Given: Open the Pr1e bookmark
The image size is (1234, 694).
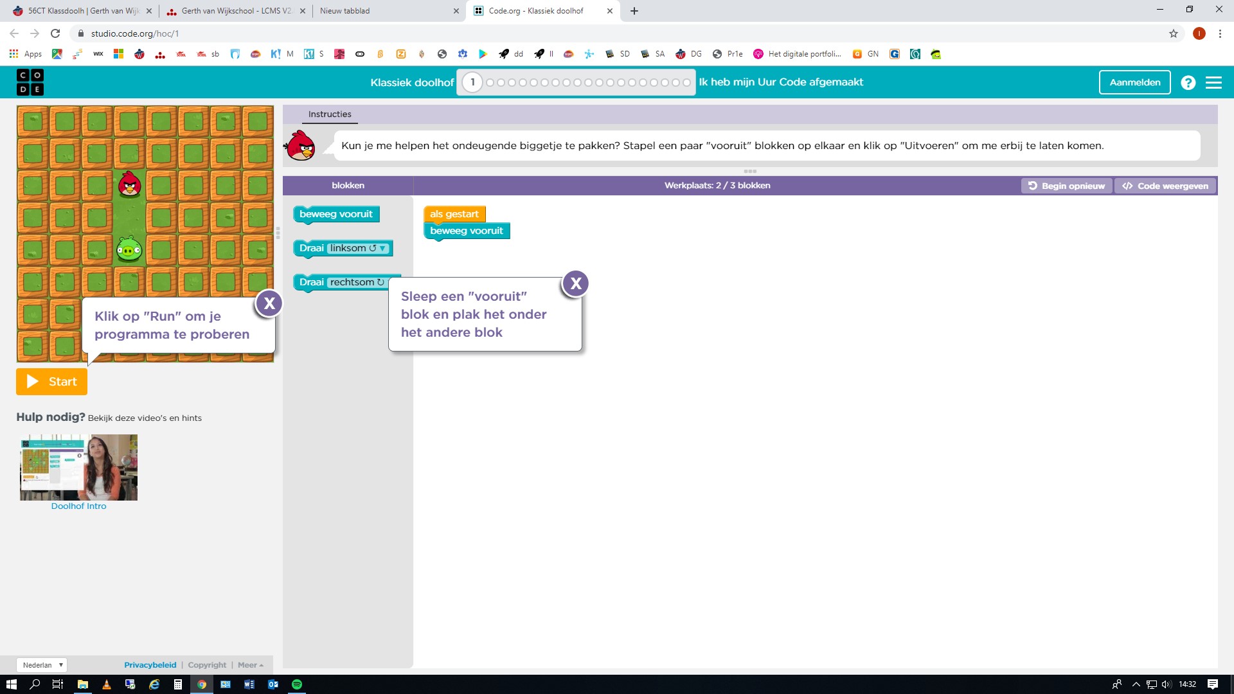Looking at the screenshot, I should 728,54.
